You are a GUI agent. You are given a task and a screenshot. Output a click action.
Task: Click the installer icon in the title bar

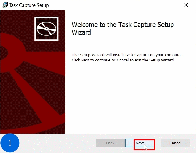(4, 5)
